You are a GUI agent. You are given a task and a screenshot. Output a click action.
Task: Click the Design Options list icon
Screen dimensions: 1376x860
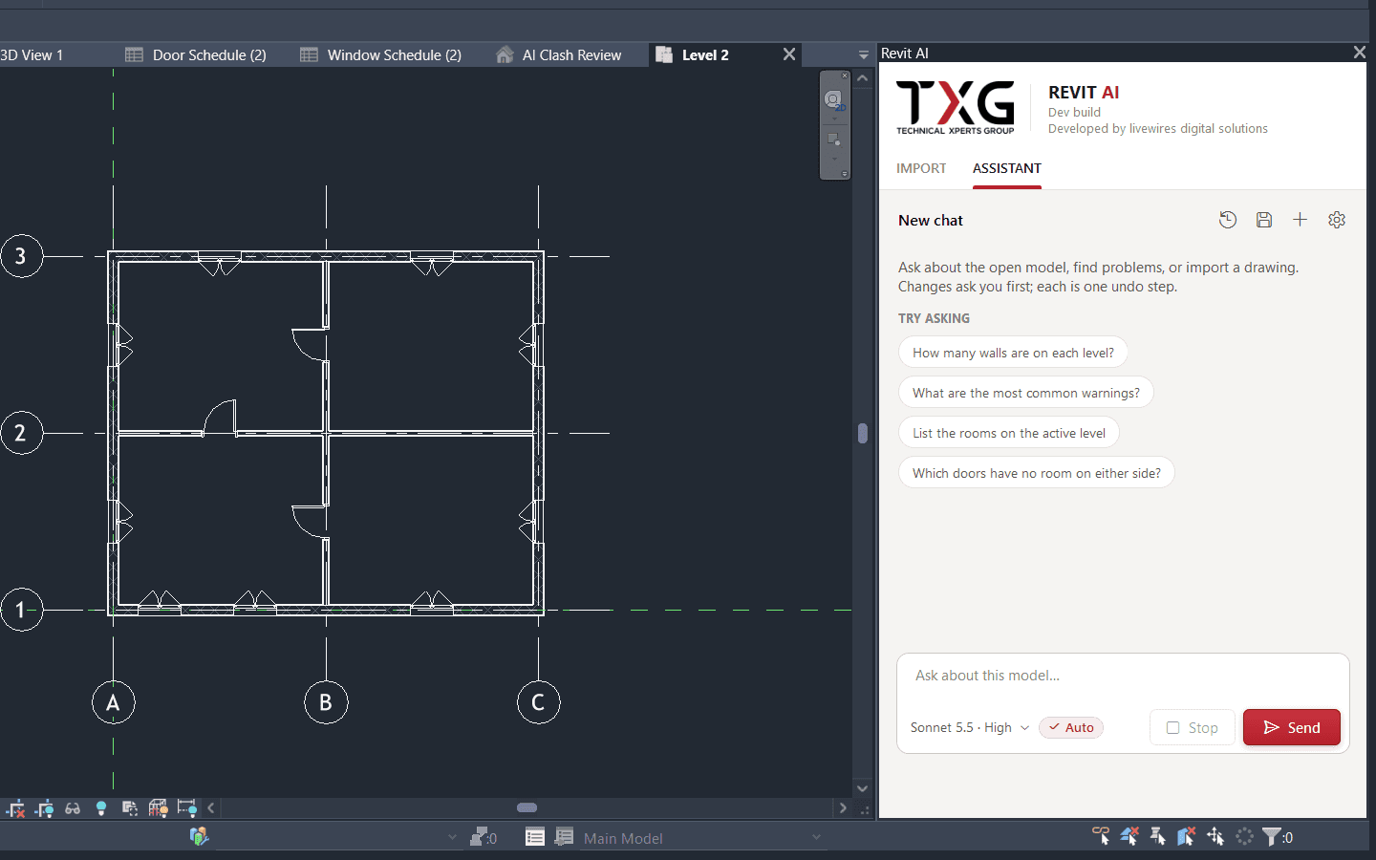(x=535, y=837)
